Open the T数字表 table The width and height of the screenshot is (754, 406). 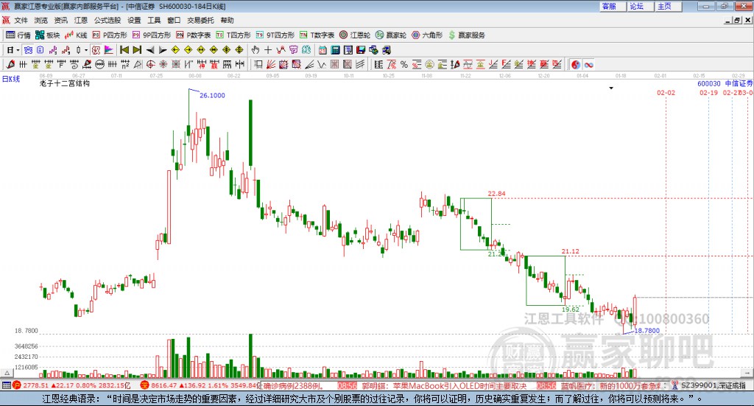317,35
